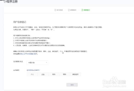This screenshot has height=91, width=134.
Task: Click the 注册国家/地区 field label
Action: coord(18,61)
